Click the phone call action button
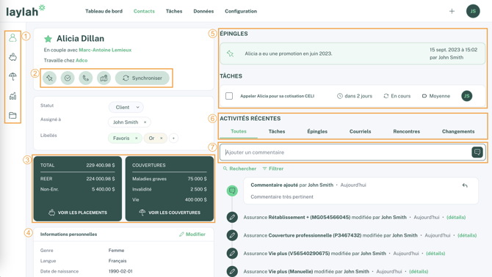The image size is (492, 277). click(x=86, y=78)
